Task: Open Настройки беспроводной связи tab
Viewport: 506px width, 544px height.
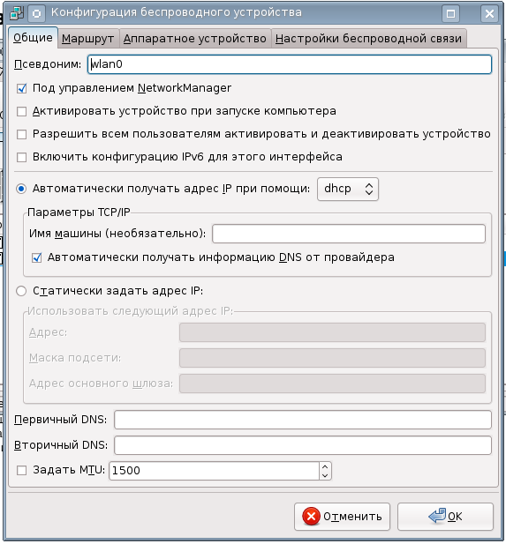Action: point(368,39)
